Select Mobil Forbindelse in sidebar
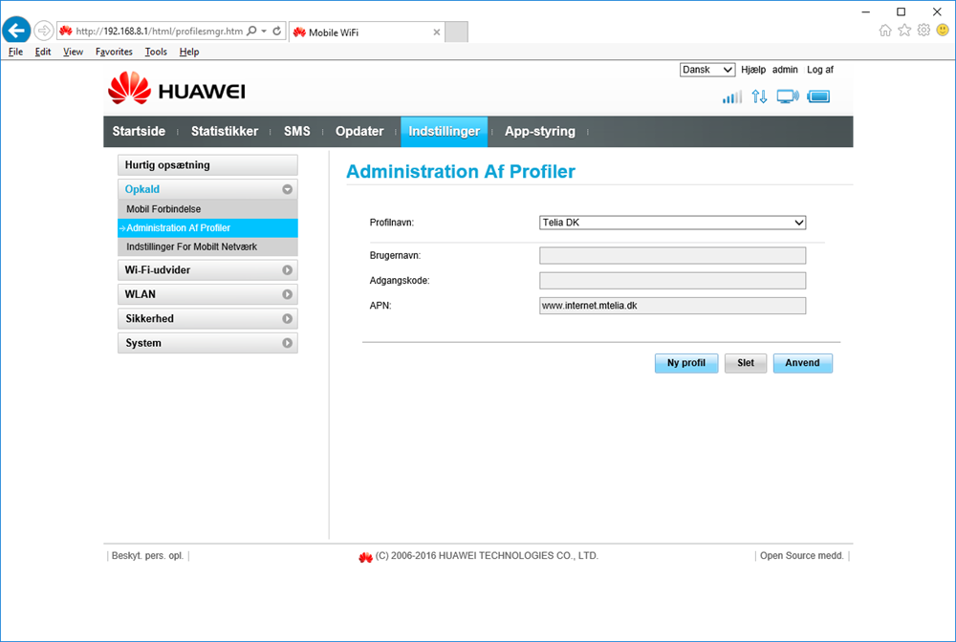 point(207,209)
